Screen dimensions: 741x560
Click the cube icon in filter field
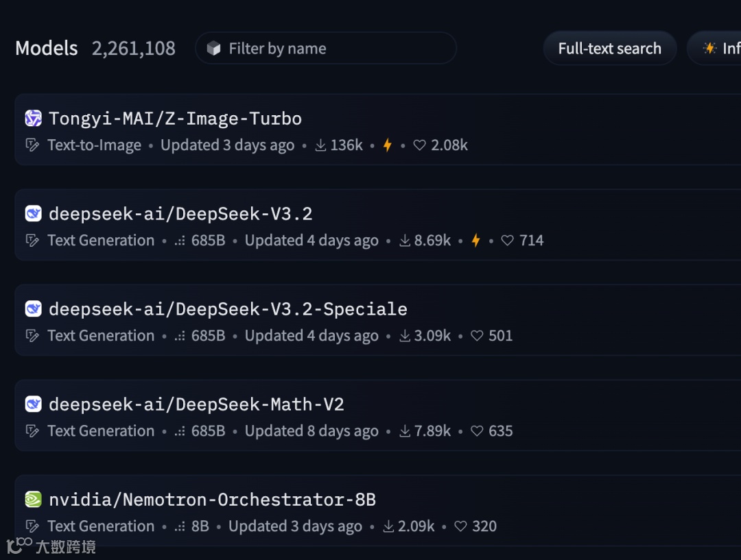click(x=214, y=49)
